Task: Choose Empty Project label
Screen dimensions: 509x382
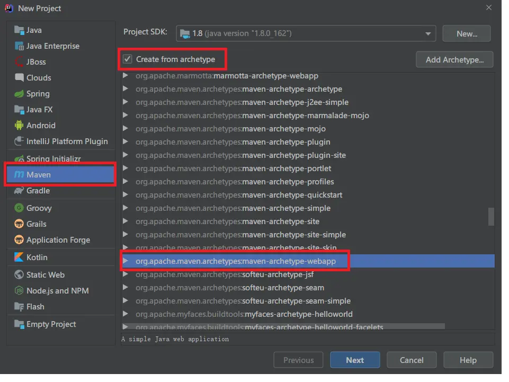Action: pos(51,325)
